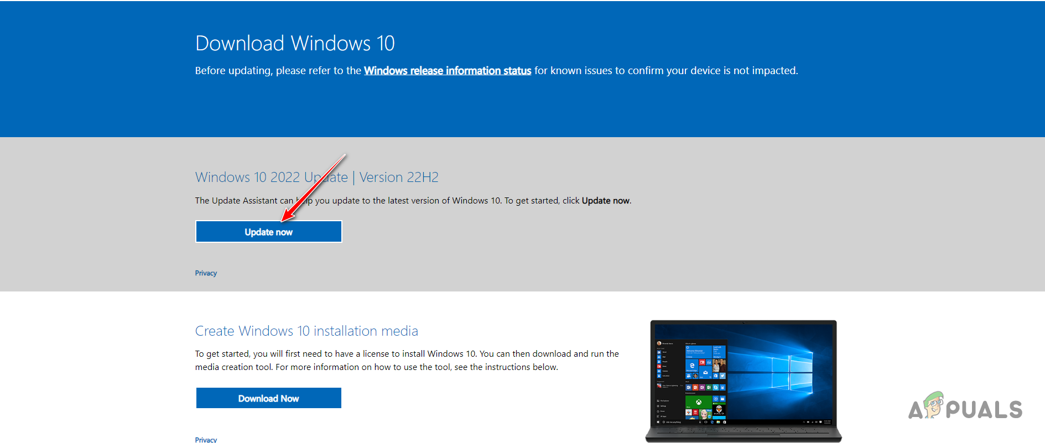The height and width of the screenshot is (443, 1045).
Task: Click the 'Download Windows 10' page heading
Action: (x=295, y=43)
